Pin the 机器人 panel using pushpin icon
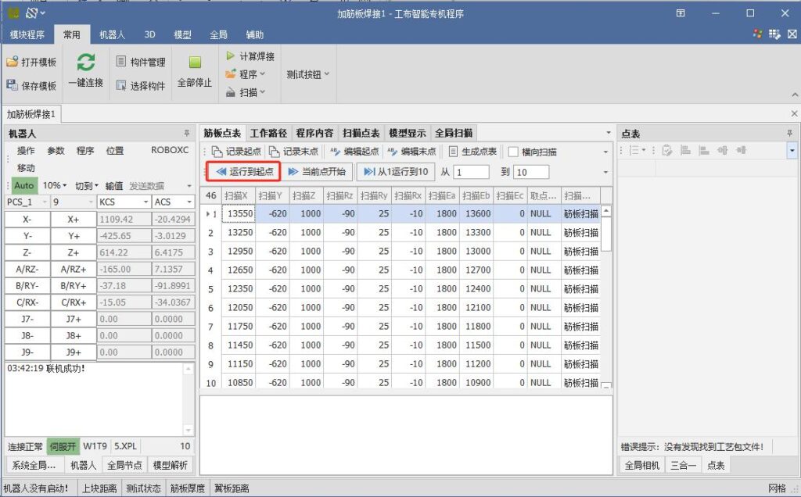This screenshot has height=497, width=801. pos(186,134)
